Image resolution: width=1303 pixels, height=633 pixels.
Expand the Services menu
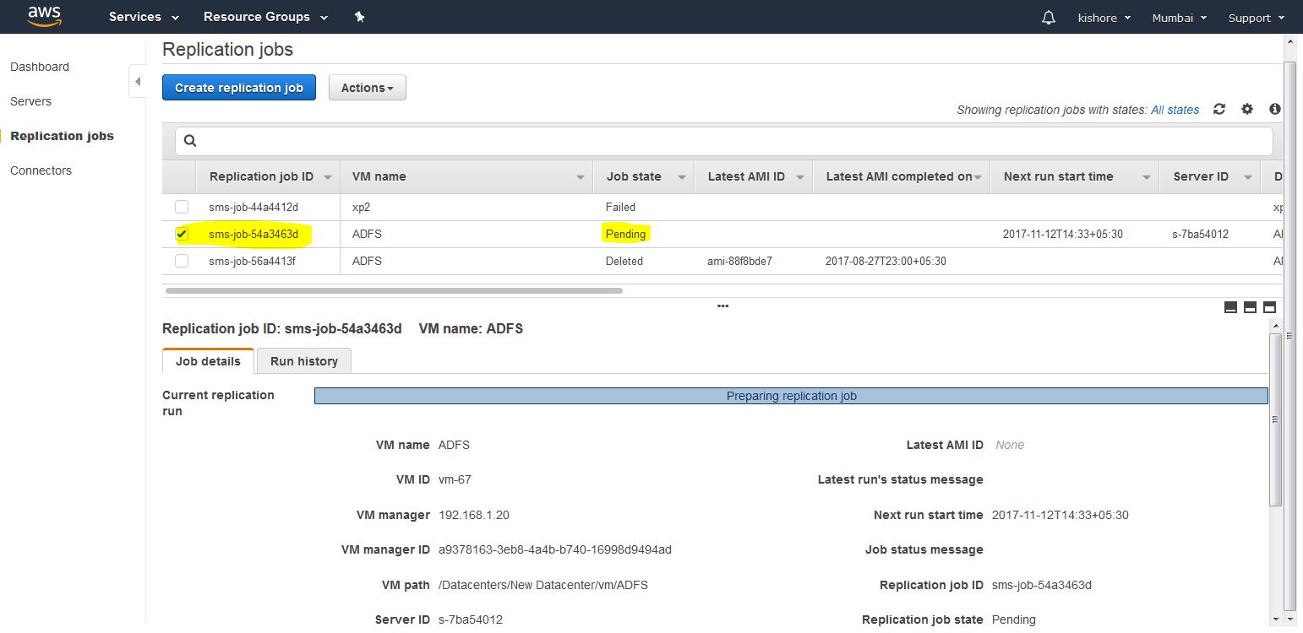[x=144, y=17]
